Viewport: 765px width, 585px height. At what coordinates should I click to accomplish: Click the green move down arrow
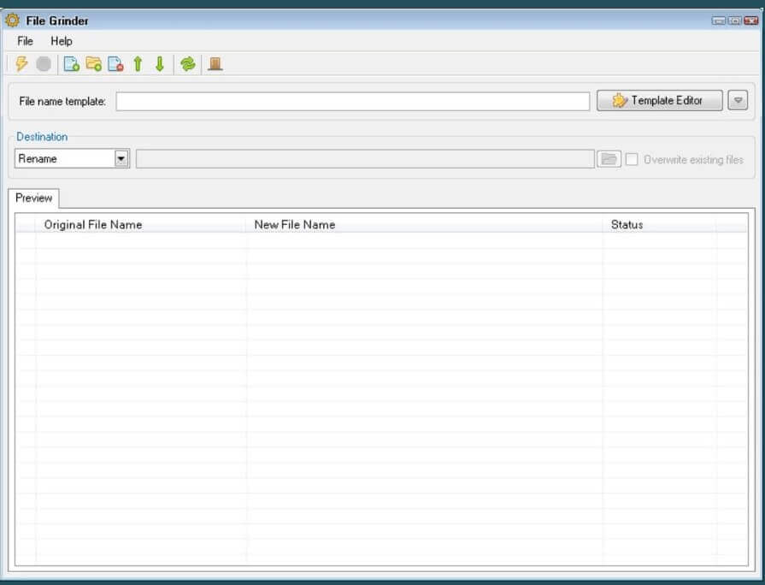point(160,64)
